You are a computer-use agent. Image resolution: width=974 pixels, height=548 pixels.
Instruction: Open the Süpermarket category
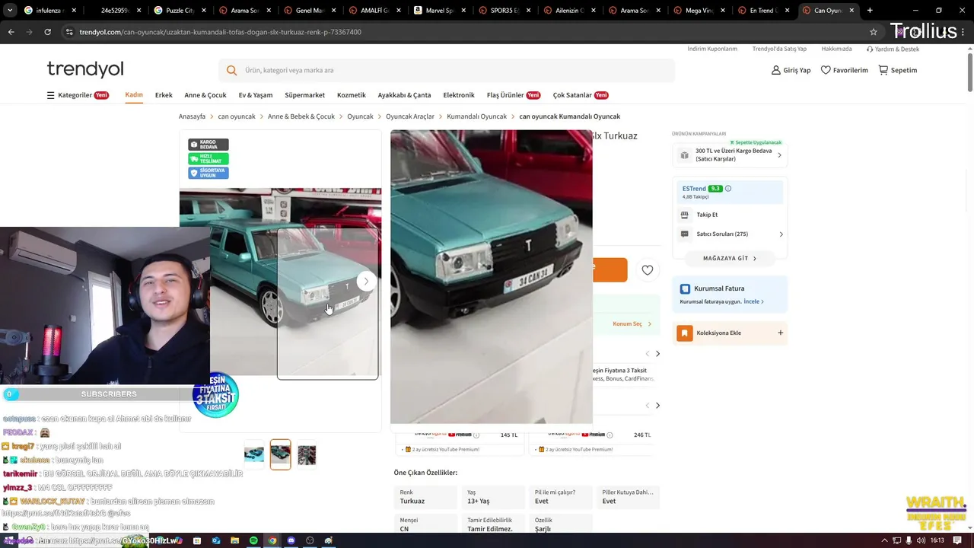coord(304,95)
